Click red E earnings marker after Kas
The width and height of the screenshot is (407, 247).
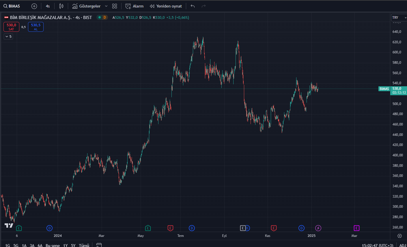tap(274, 228)
